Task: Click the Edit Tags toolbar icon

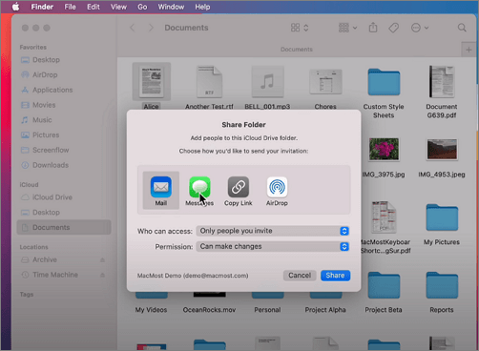Action: (394, 28)
